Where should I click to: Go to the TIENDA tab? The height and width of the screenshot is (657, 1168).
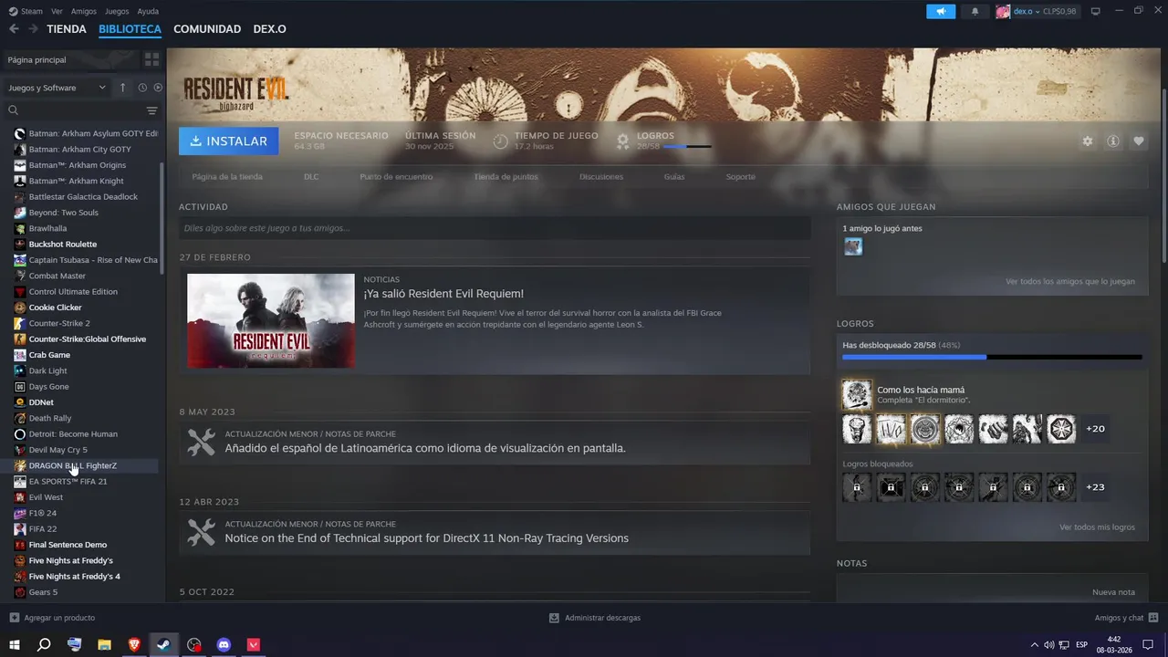[67, 29]
